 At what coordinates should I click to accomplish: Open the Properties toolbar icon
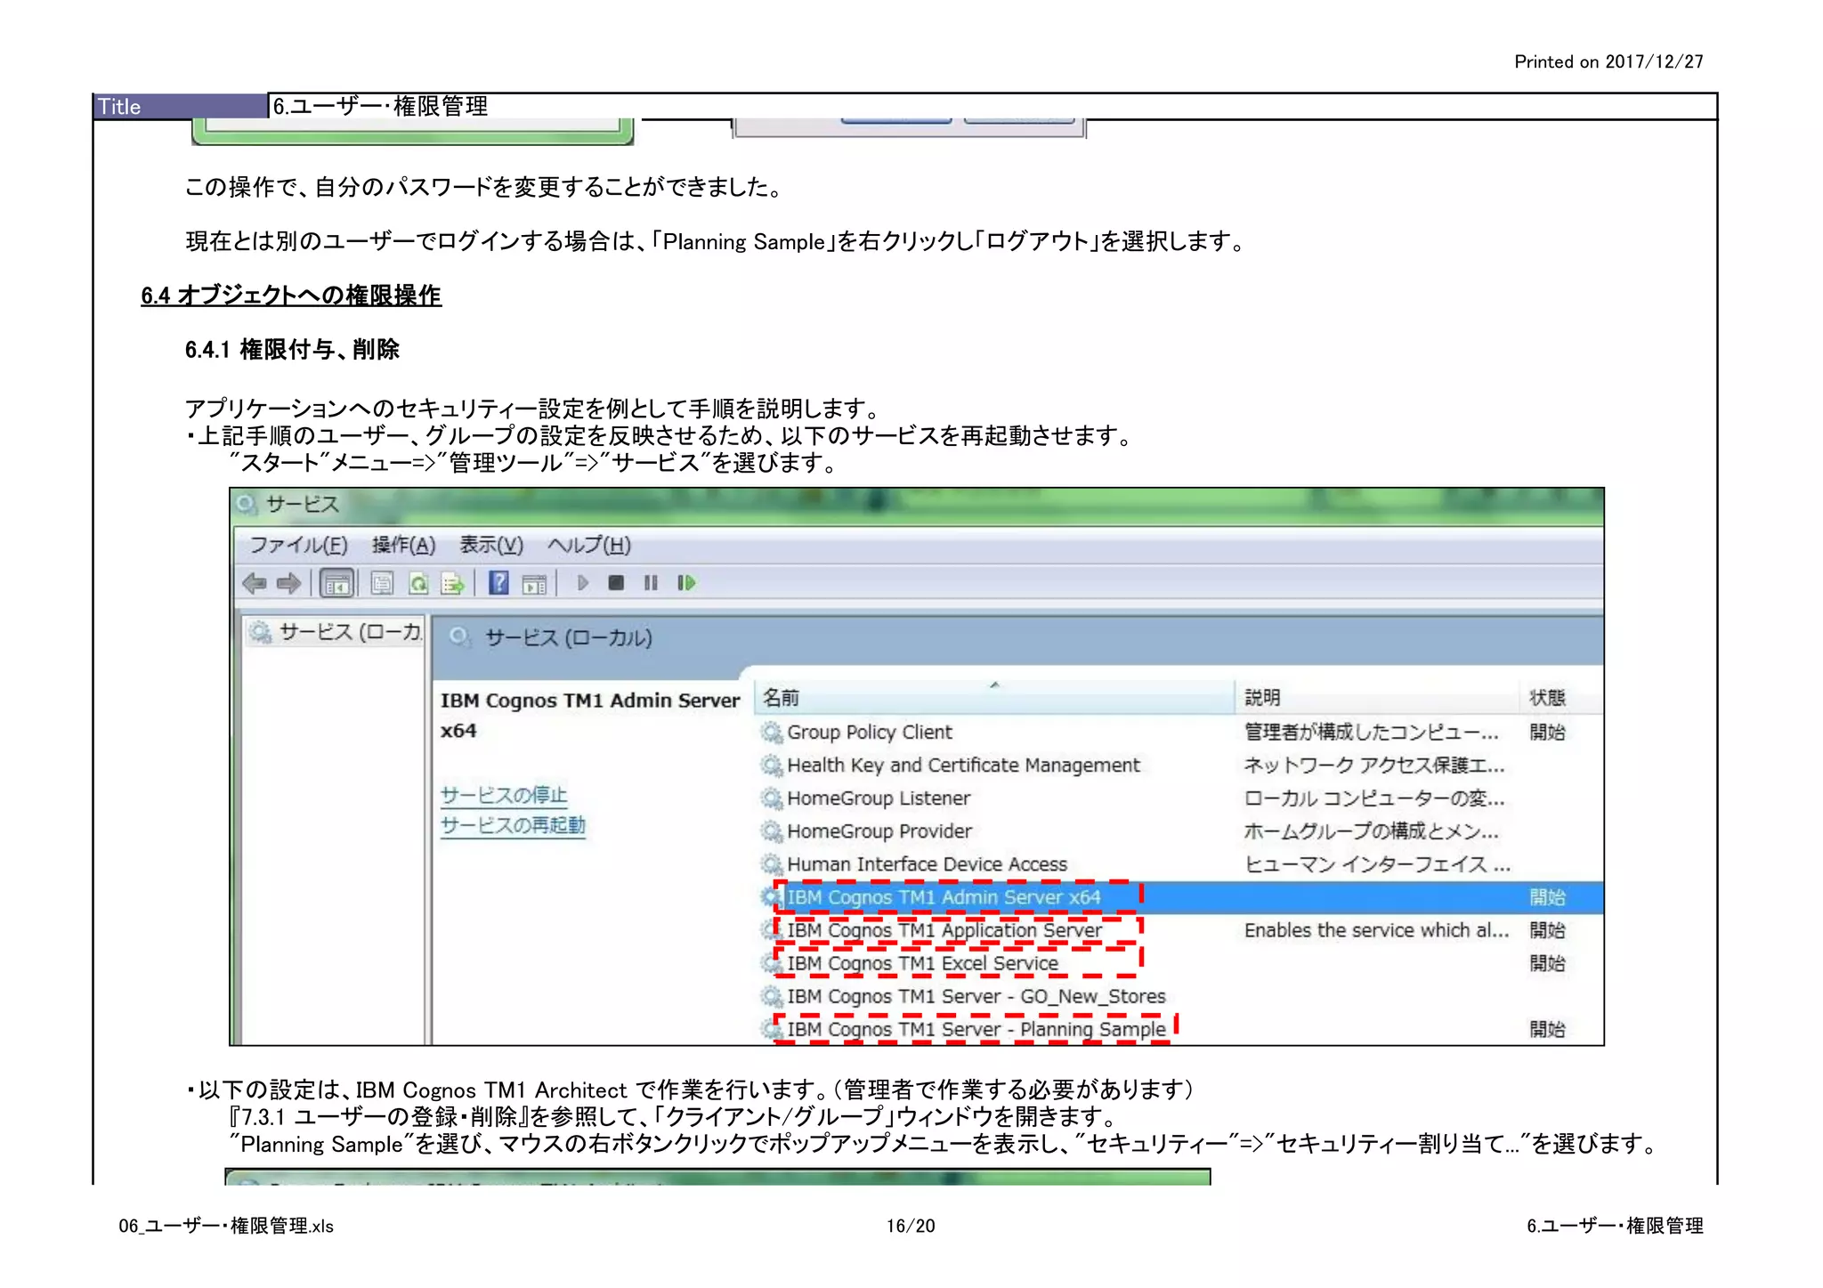pyautogui.click(x=382, y=584)
